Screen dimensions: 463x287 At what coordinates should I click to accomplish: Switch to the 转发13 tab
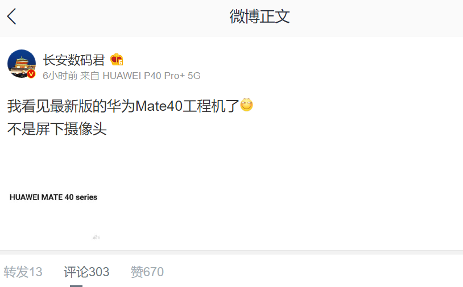pyautogui.click(x=23, y=272)
